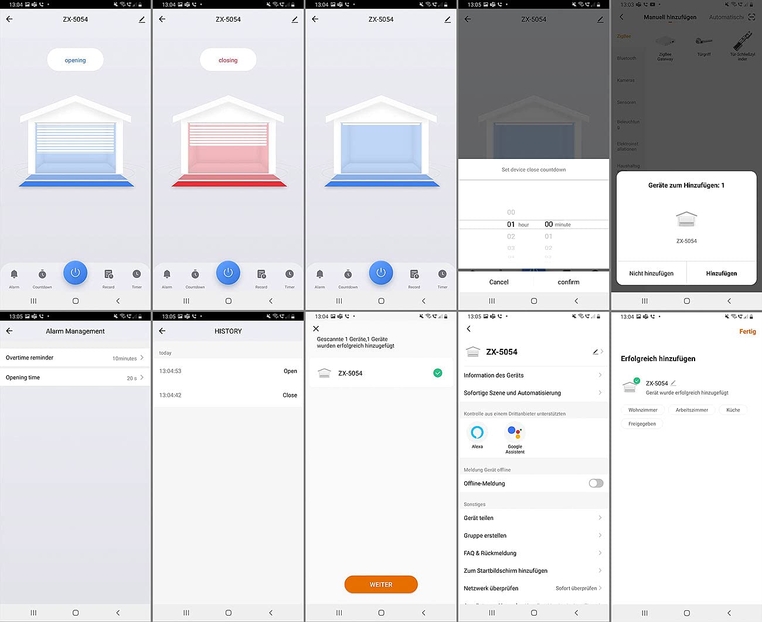762x622 pixels.
Task: Toggle the Offline-Meldung switch
Action: (596, 484)
